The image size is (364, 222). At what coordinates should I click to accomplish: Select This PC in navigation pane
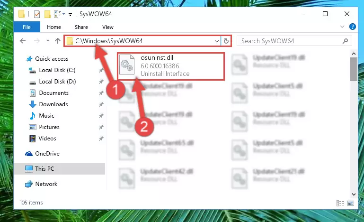pos(44,169)
